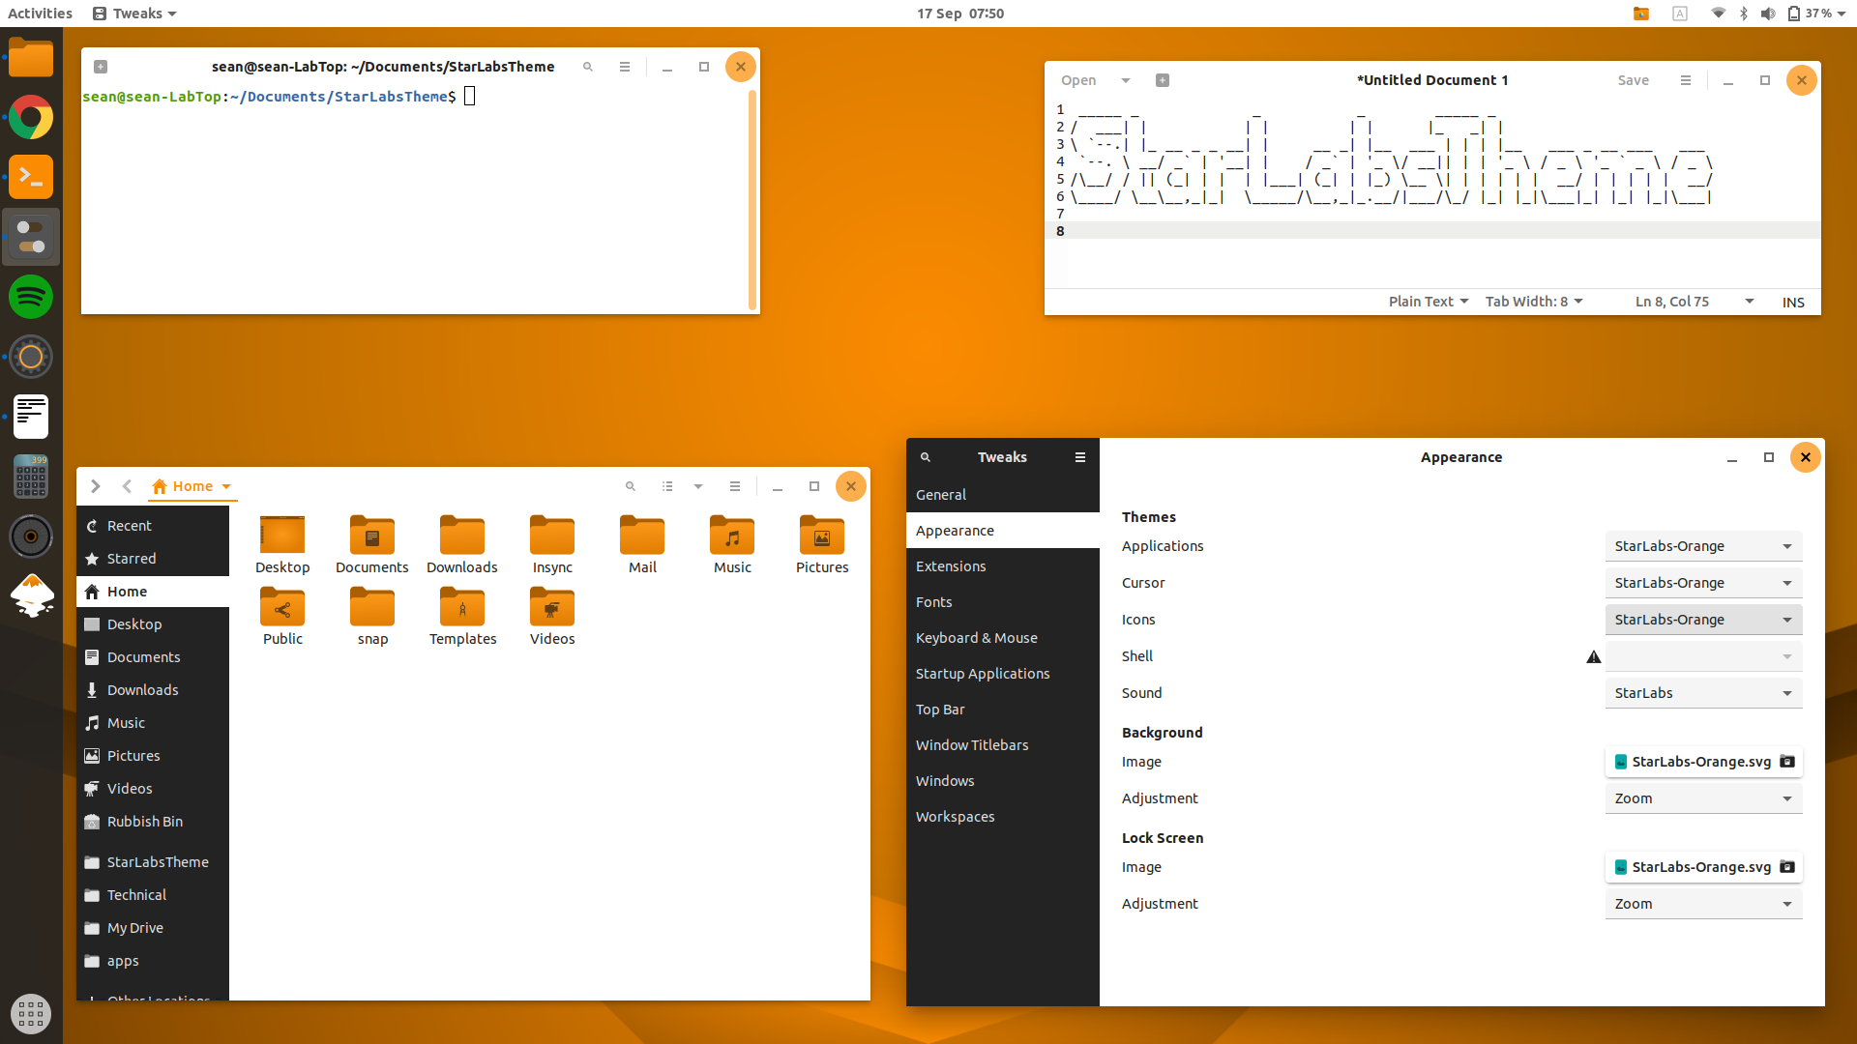Open the Tweaks hamburger menu

[1079, 457]
